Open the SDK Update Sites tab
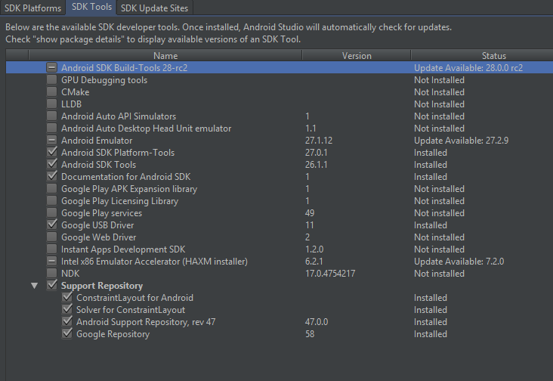Viewport: 553px width, 381px height. [x=154, y=8]
